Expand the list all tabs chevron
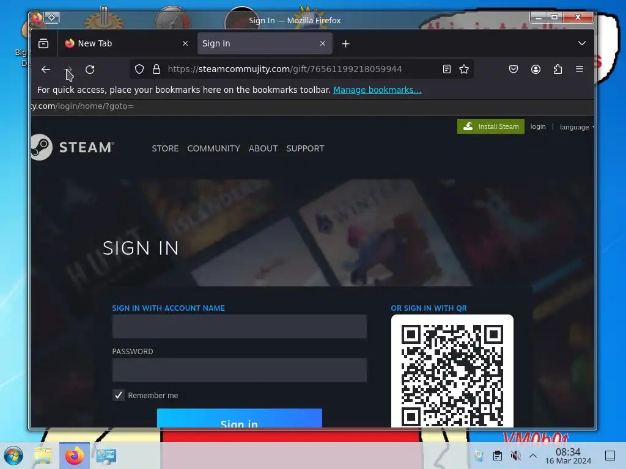This screenshot has height=469, width=626. click(x=582, y=43)
